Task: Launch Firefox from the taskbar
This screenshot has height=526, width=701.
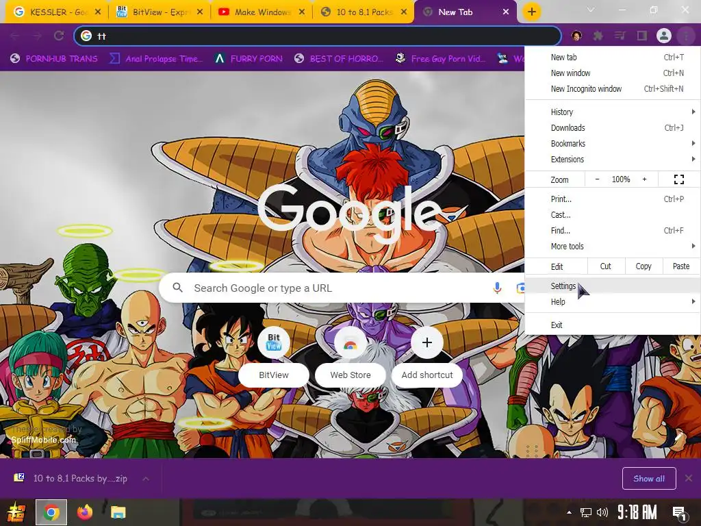Action: [x=84, y=512]
